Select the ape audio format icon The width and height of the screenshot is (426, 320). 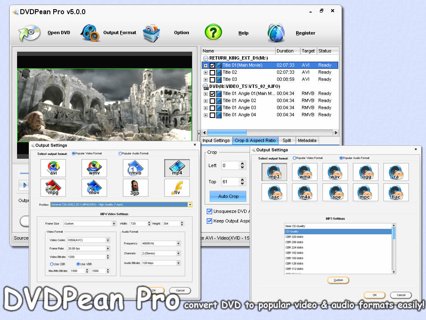point(335,192)
